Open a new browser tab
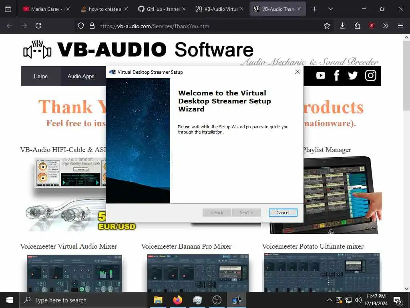The height and width of the screenshot is (308, 410). click(315, 9)
